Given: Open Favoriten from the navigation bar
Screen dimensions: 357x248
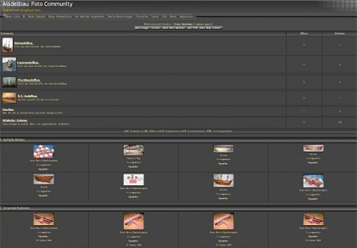Looking at the screenshot, I should (141, 17).
